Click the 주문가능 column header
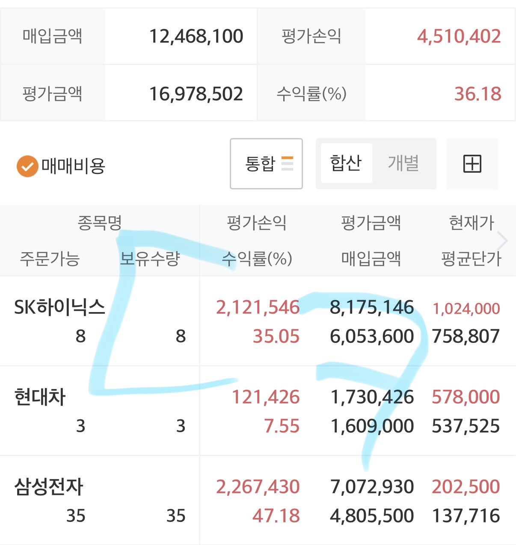 (50, 259)
